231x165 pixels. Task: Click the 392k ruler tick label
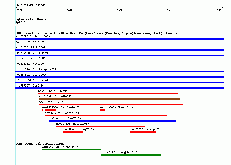coord(220,10)
